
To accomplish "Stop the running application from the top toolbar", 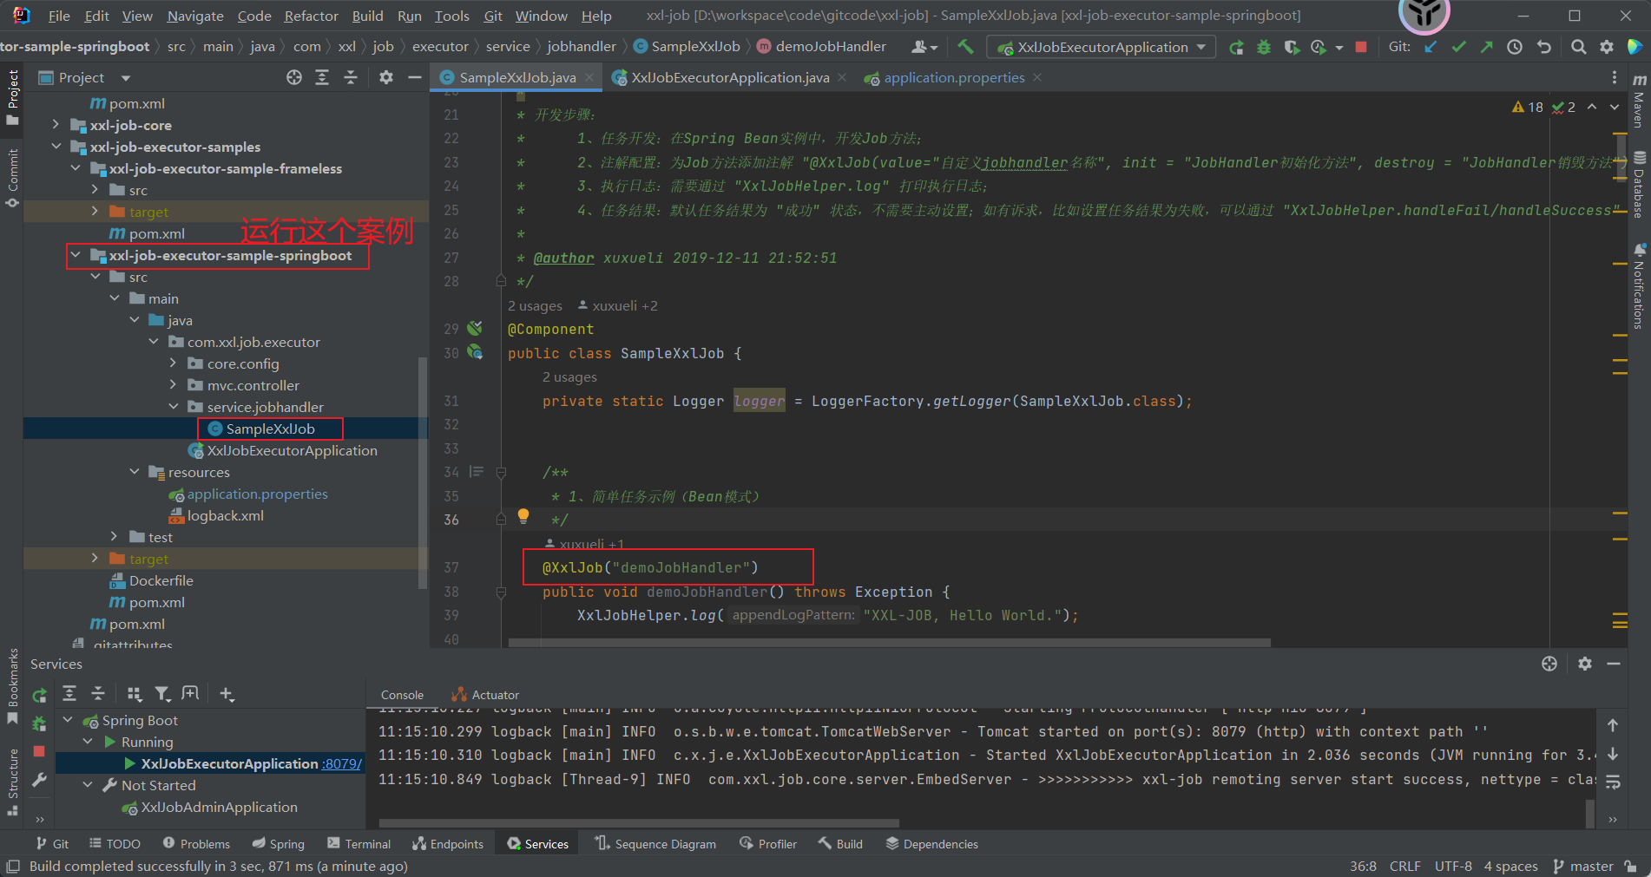I will pos(1361,47).
